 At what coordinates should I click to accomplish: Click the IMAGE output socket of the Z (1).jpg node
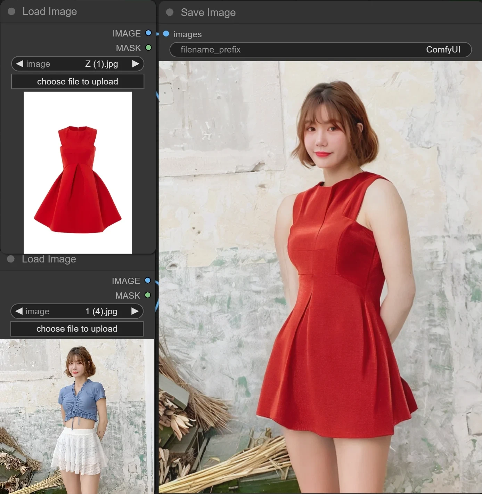click(x=148, y=33)
